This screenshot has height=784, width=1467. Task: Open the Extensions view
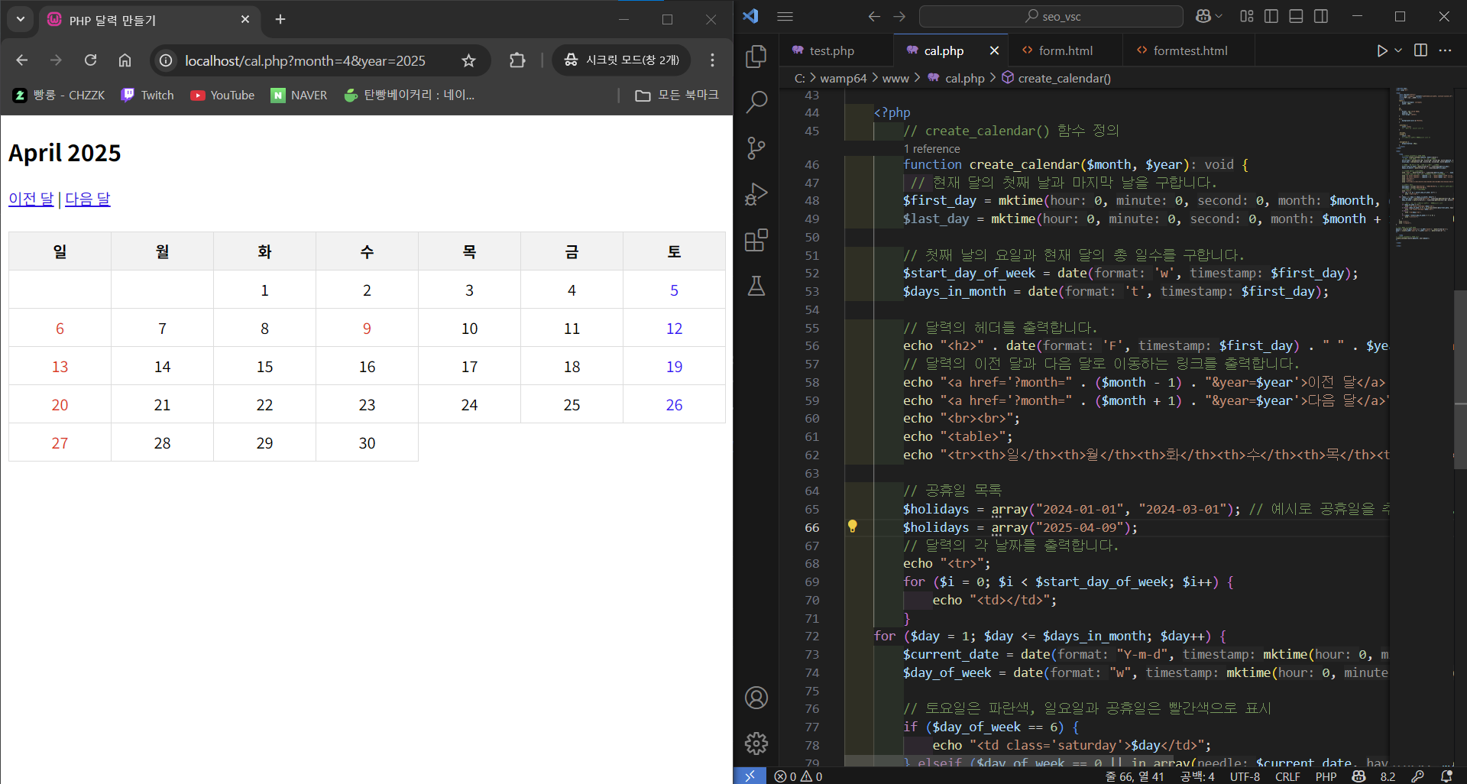pyautogui.click(x=756, y=240)
